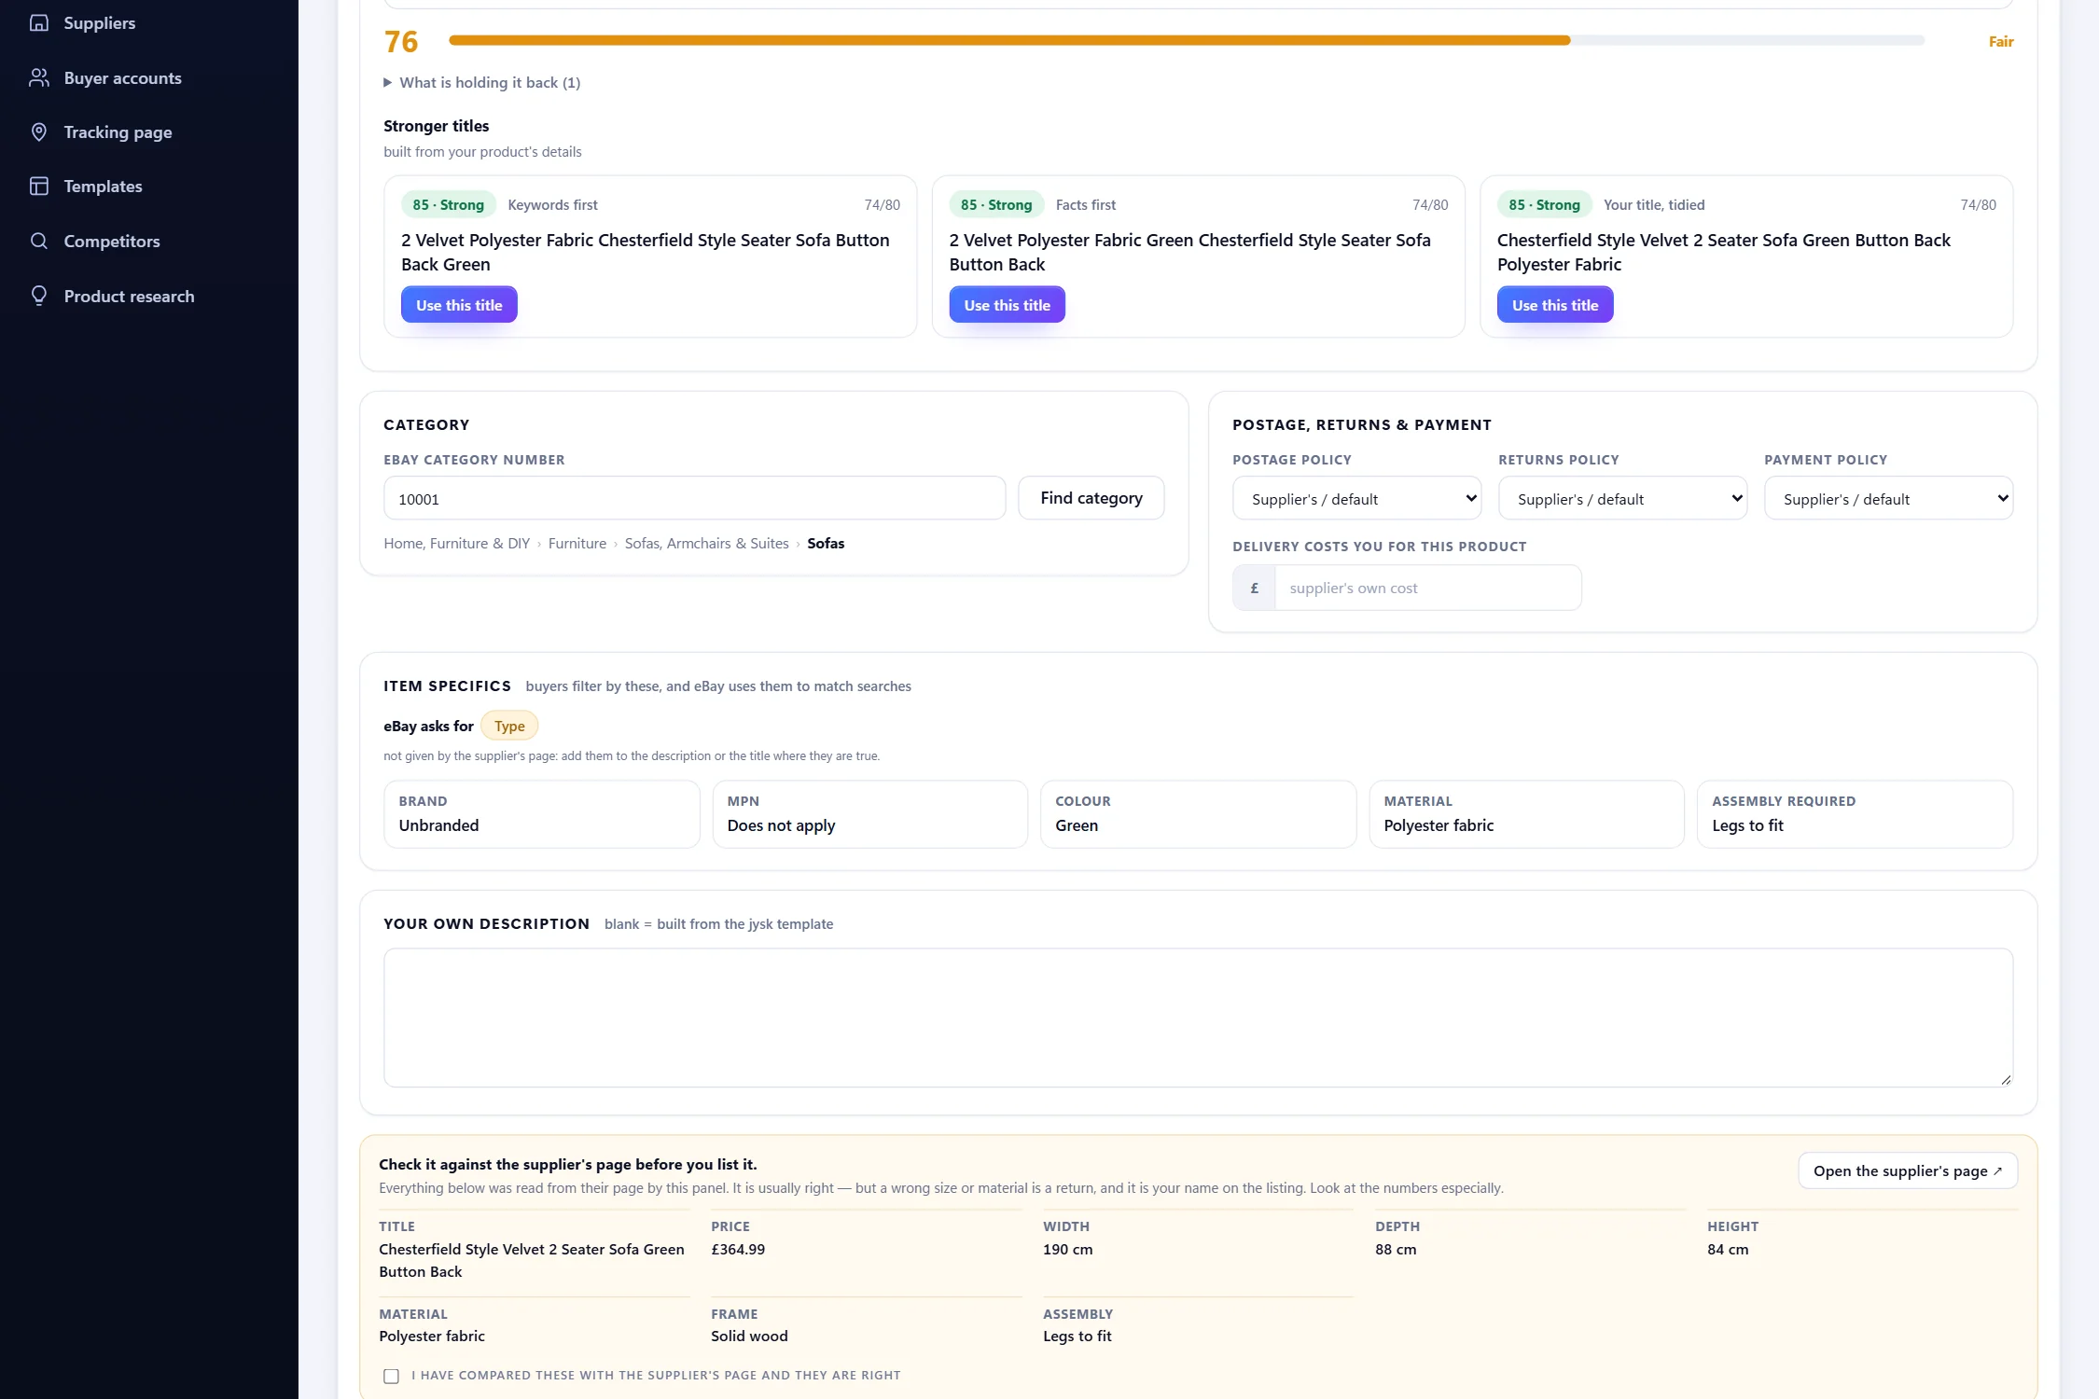Click the '84 cm' height value
This screenshot has width=2099, height=1399.
(1728, 1249)
